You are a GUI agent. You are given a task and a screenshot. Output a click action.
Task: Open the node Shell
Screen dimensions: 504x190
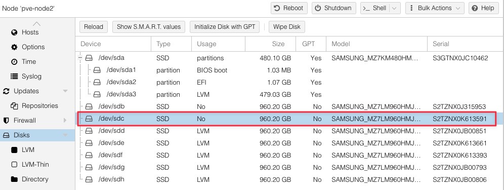coord(375,8)
